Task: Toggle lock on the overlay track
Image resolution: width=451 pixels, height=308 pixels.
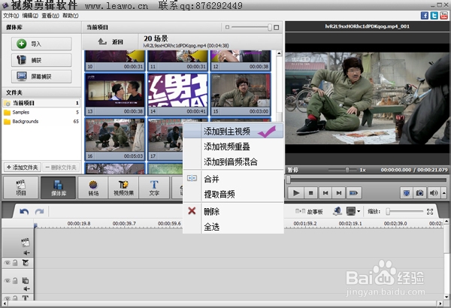Action: (x=15, y=280)
